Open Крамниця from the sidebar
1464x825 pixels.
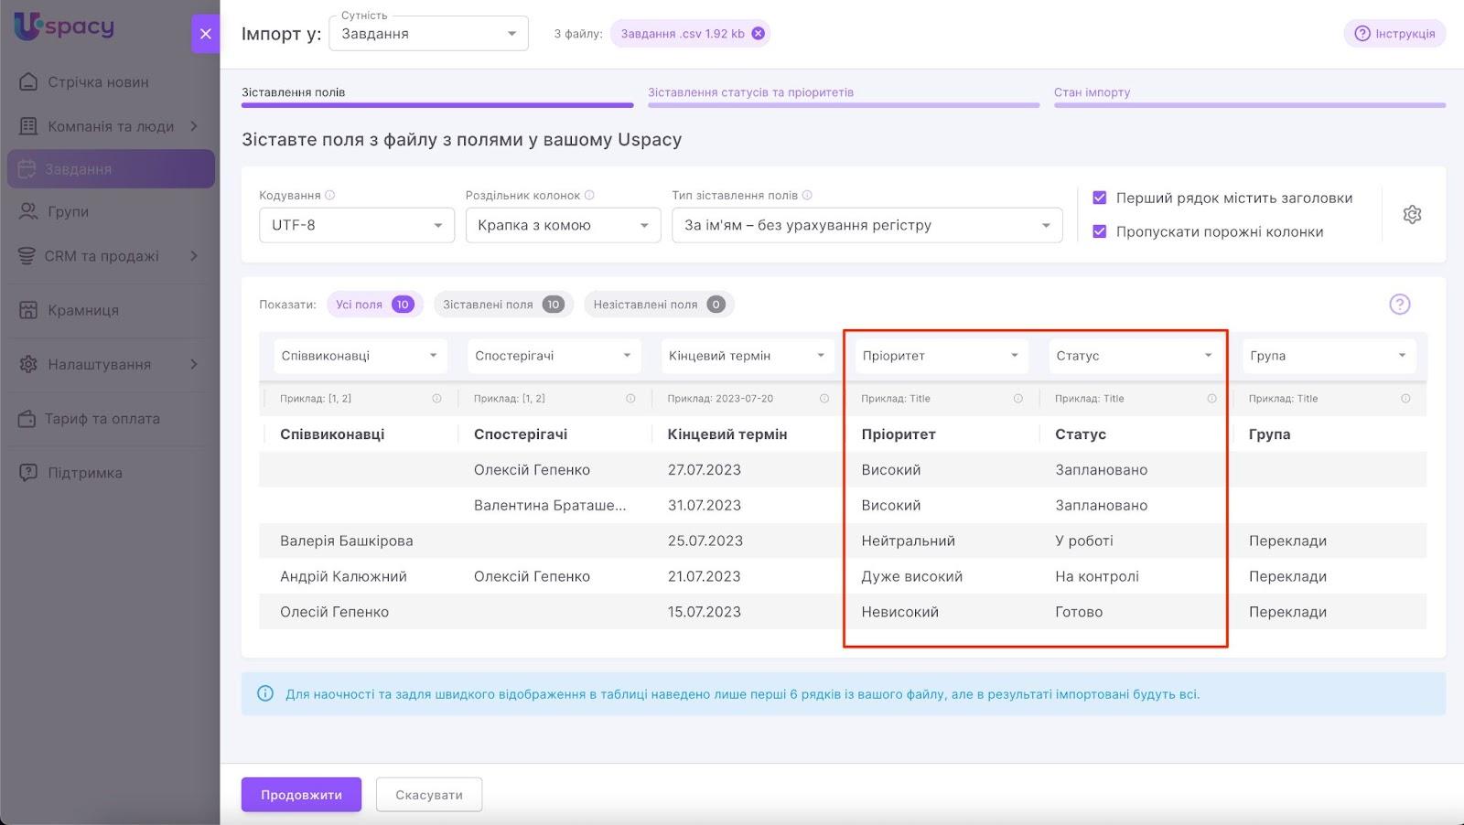coord(83,310)
